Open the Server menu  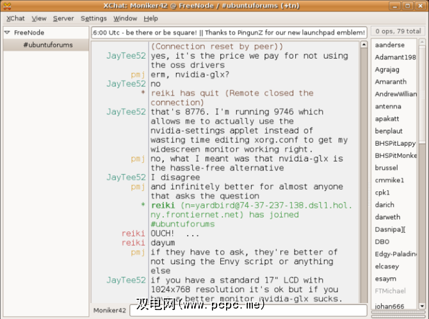coord(63,19)
